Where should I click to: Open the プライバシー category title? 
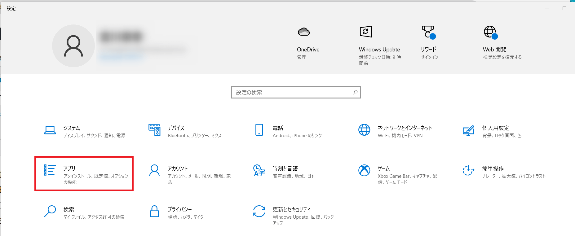point(180,209)
